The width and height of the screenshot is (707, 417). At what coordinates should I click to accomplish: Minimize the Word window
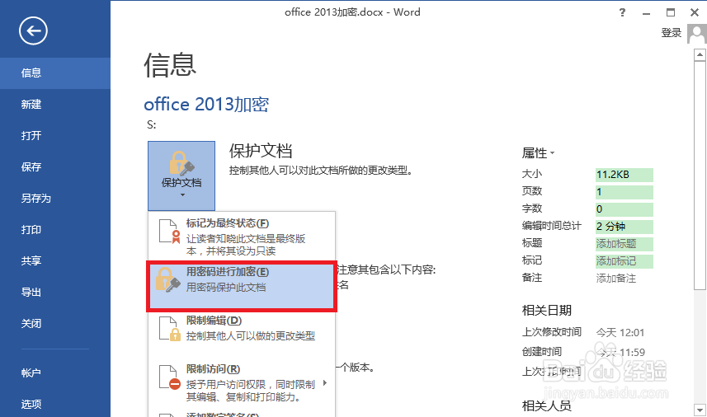[x=646, y=12]
